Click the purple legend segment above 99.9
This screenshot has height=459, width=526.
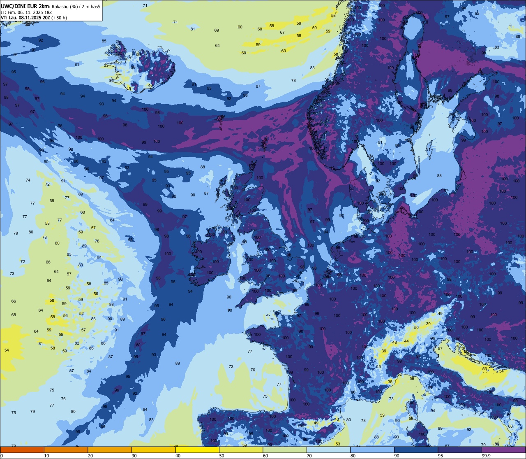[x=504, y=450]
